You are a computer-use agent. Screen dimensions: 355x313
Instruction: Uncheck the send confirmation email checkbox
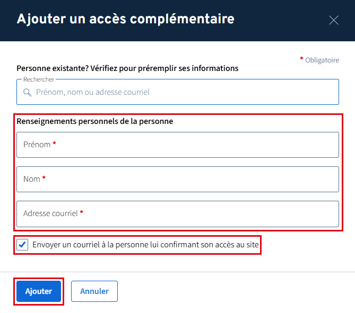click(x=22, y=245)
